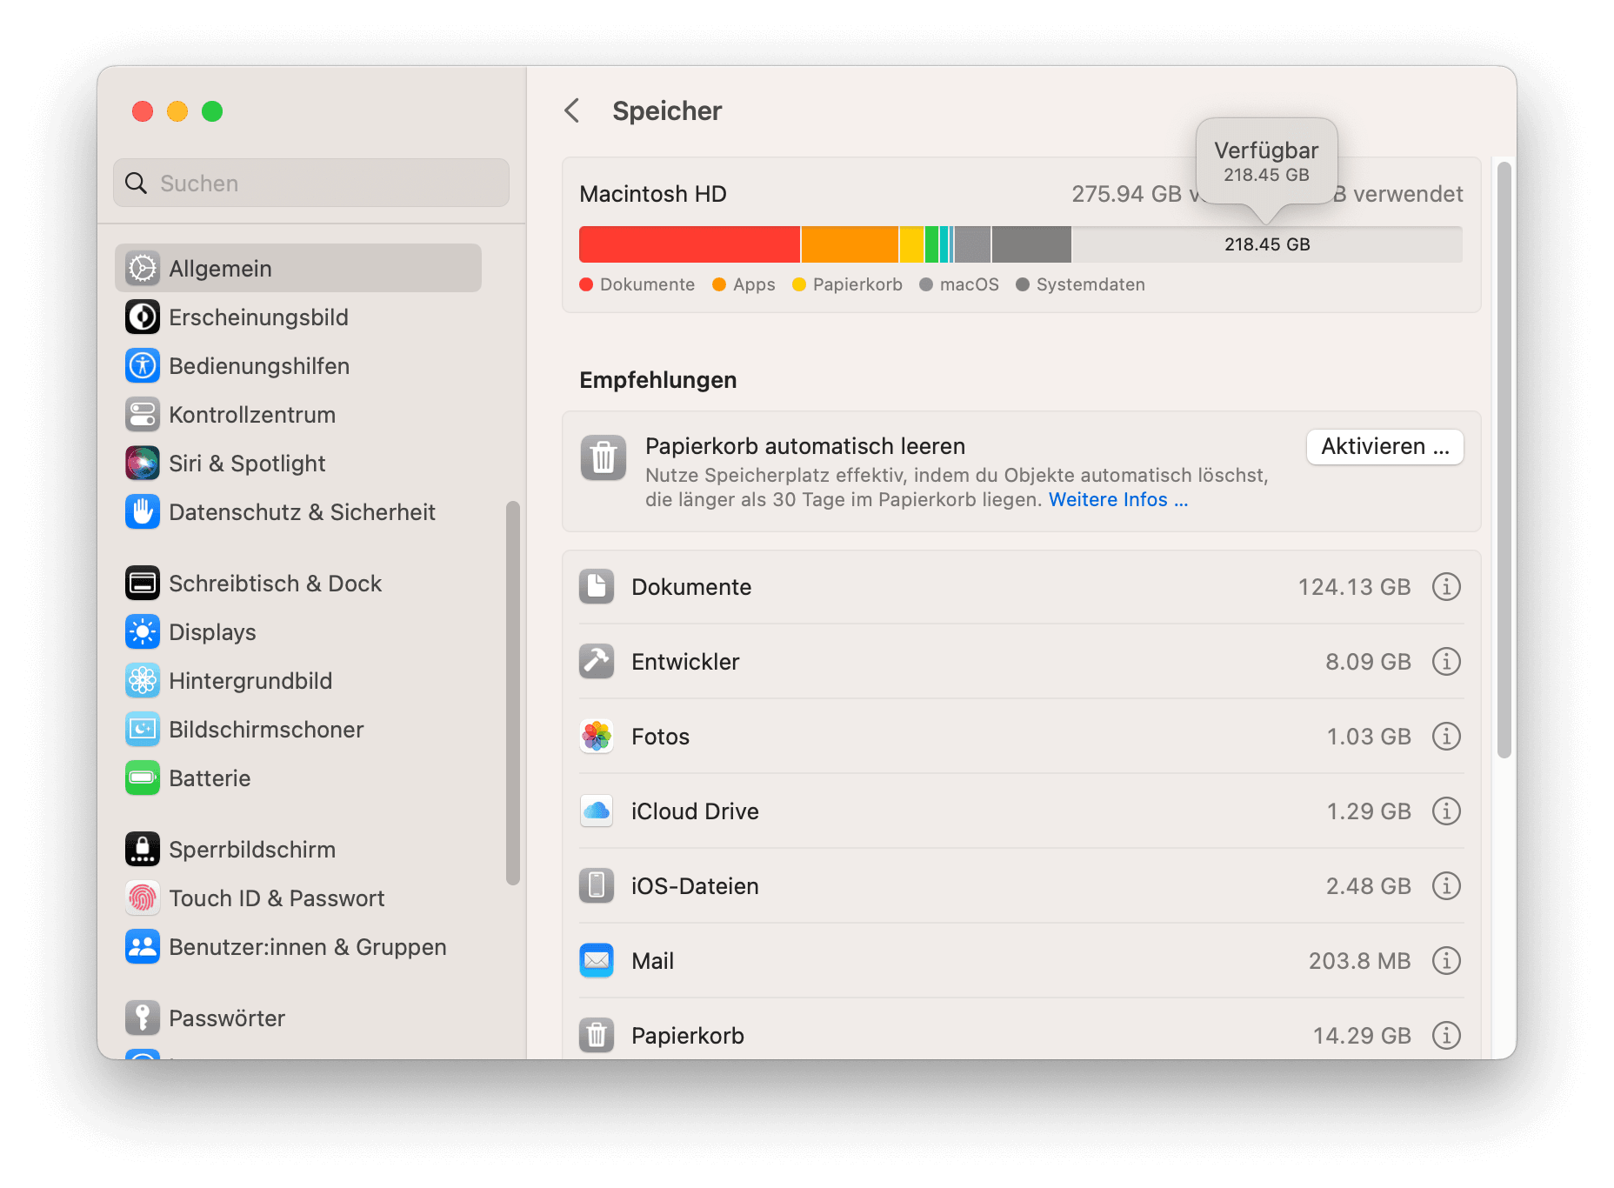Viewport: 1614px width, 1188px height.
Task: Open Touch ID & Passwort settings
Action: 277,898
